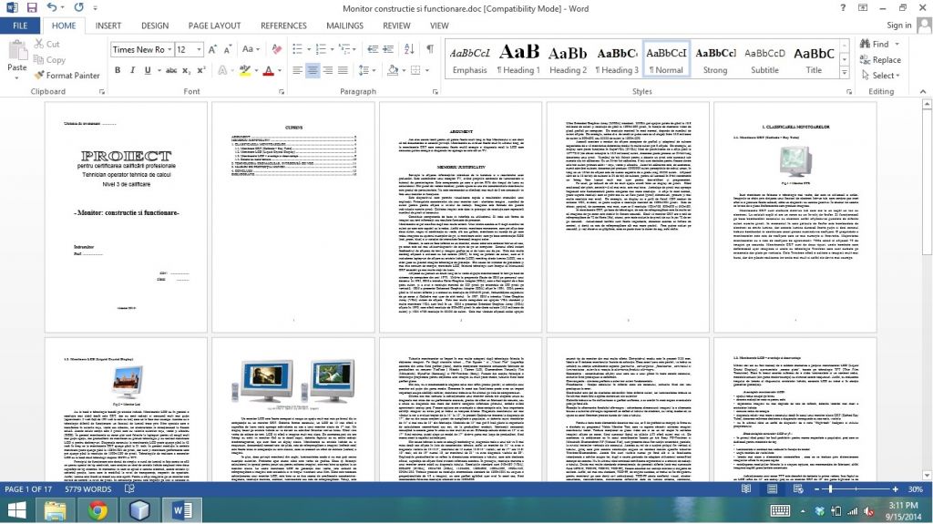Click the Grow Font icon
This screenshot has height=524, width=933.
213,49
